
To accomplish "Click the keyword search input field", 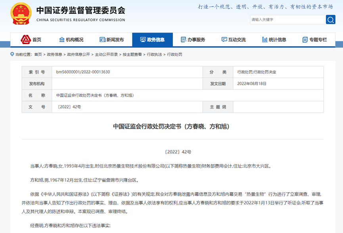I will click(x=288, y=20).
